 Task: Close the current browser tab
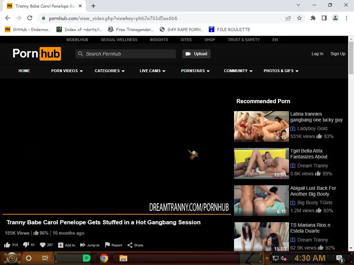pos(80,6)
